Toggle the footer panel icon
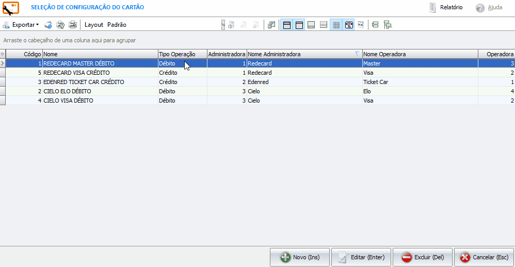This screenshot has height=267, width=515. [311, 25]
